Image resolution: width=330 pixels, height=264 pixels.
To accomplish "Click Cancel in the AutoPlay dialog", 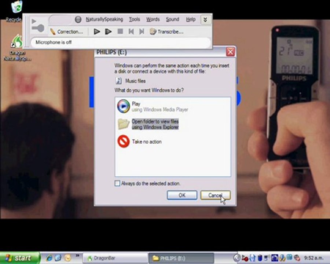I will pos(216,195).
